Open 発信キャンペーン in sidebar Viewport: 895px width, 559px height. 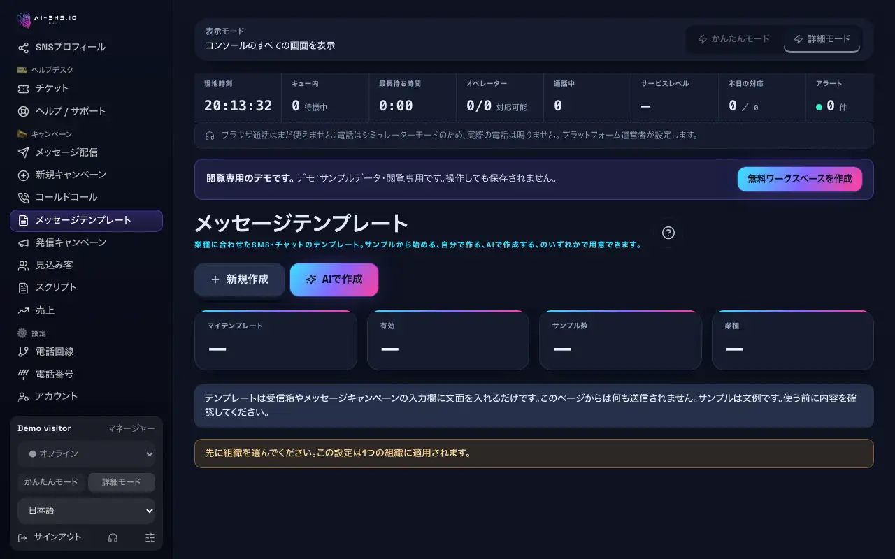[x=86, y=242]
